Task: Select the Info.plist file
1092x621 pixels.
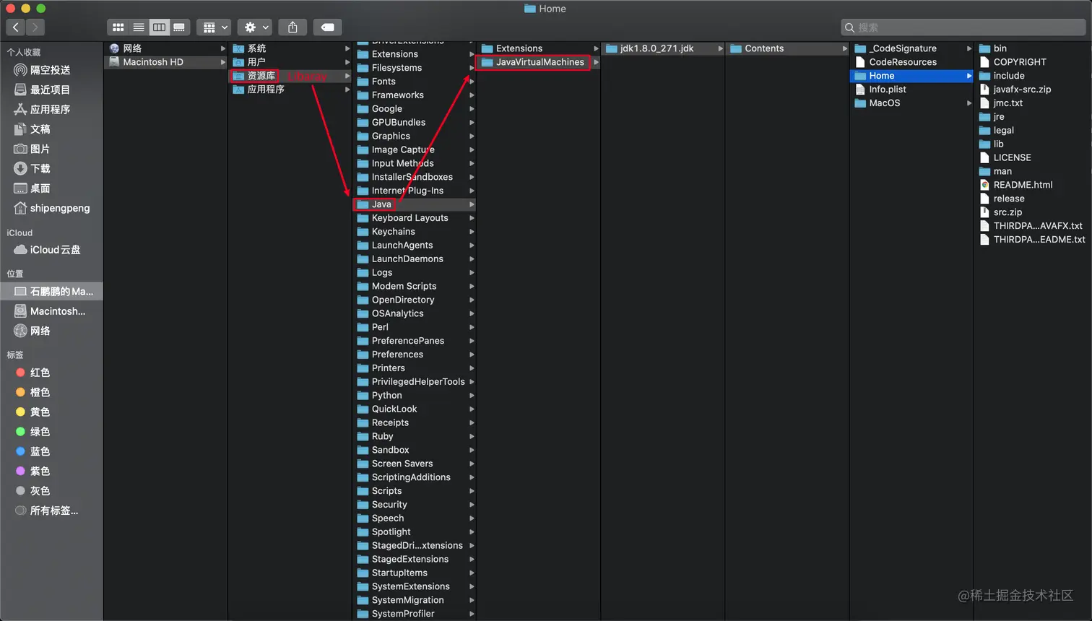Action: pyautogui.click(x=912, y=90)
